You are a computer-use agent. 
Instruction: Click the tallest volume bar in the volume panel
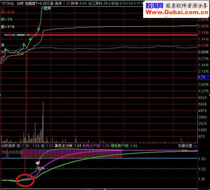point(43,122)
